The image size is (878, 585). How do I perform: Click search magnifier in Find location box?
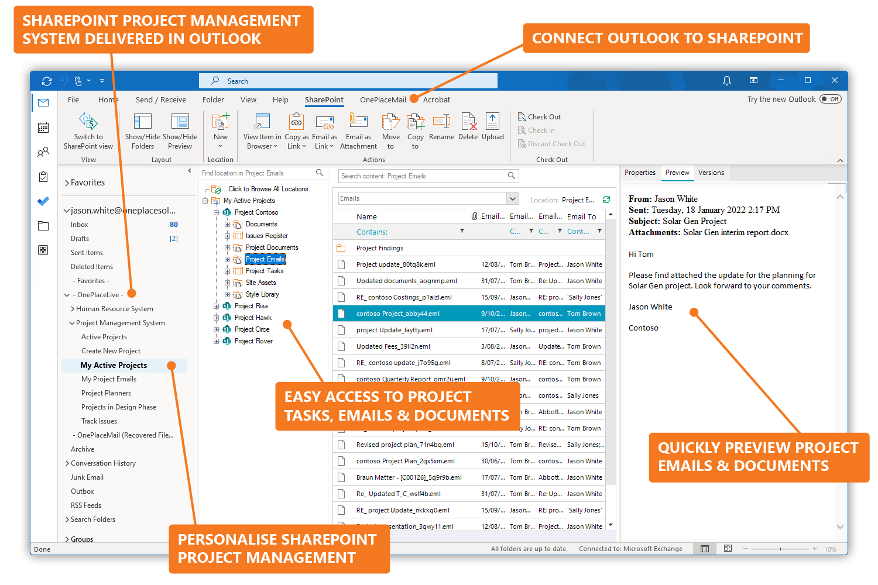click(320, 173)
